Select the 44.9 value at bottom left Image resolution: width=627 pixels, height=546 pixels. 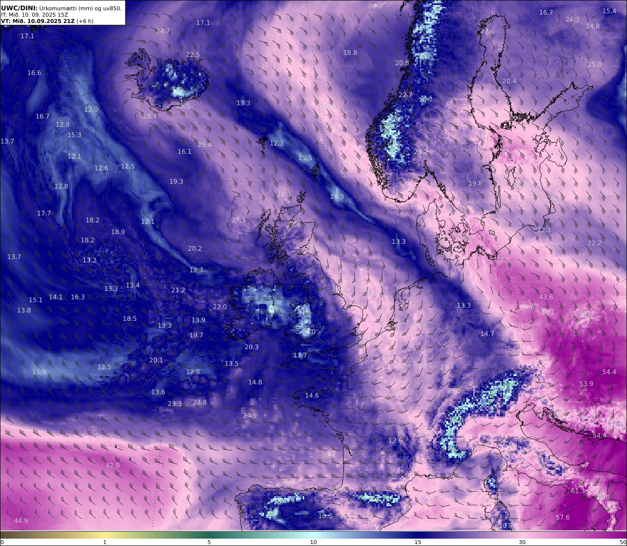21,521
